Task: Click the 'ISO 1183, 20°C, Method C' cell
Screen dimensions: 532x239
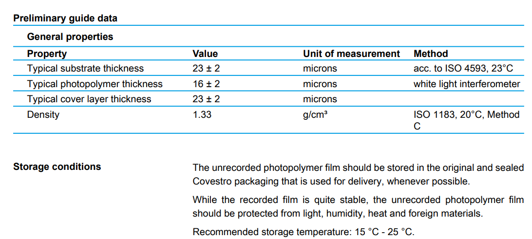Action: [x=466, y=120]
